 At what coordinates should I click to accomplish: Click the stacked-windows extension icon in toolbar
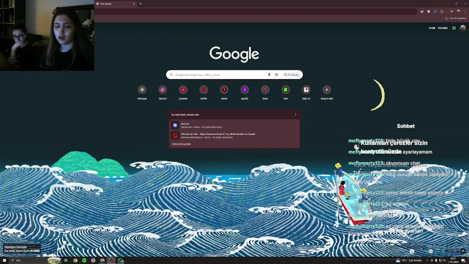coord(422,11)
